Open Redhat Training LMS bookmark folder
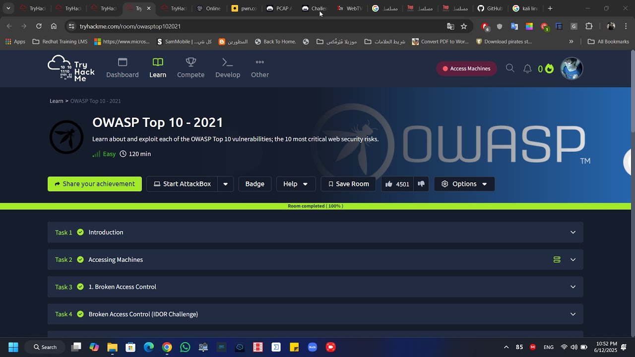The image size is (635, 357). pyautogui.click(x=60, y=42)
